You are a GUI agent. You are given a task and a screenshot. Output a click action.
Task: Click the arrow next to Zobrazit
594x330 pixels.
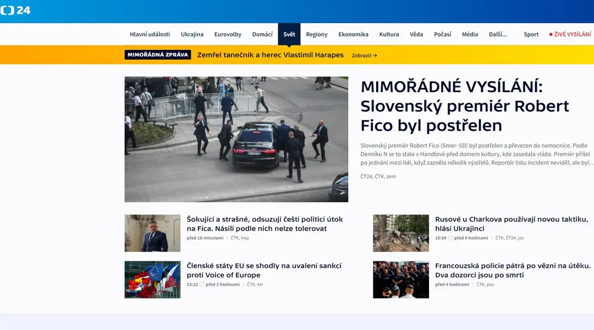pos(375,55)
